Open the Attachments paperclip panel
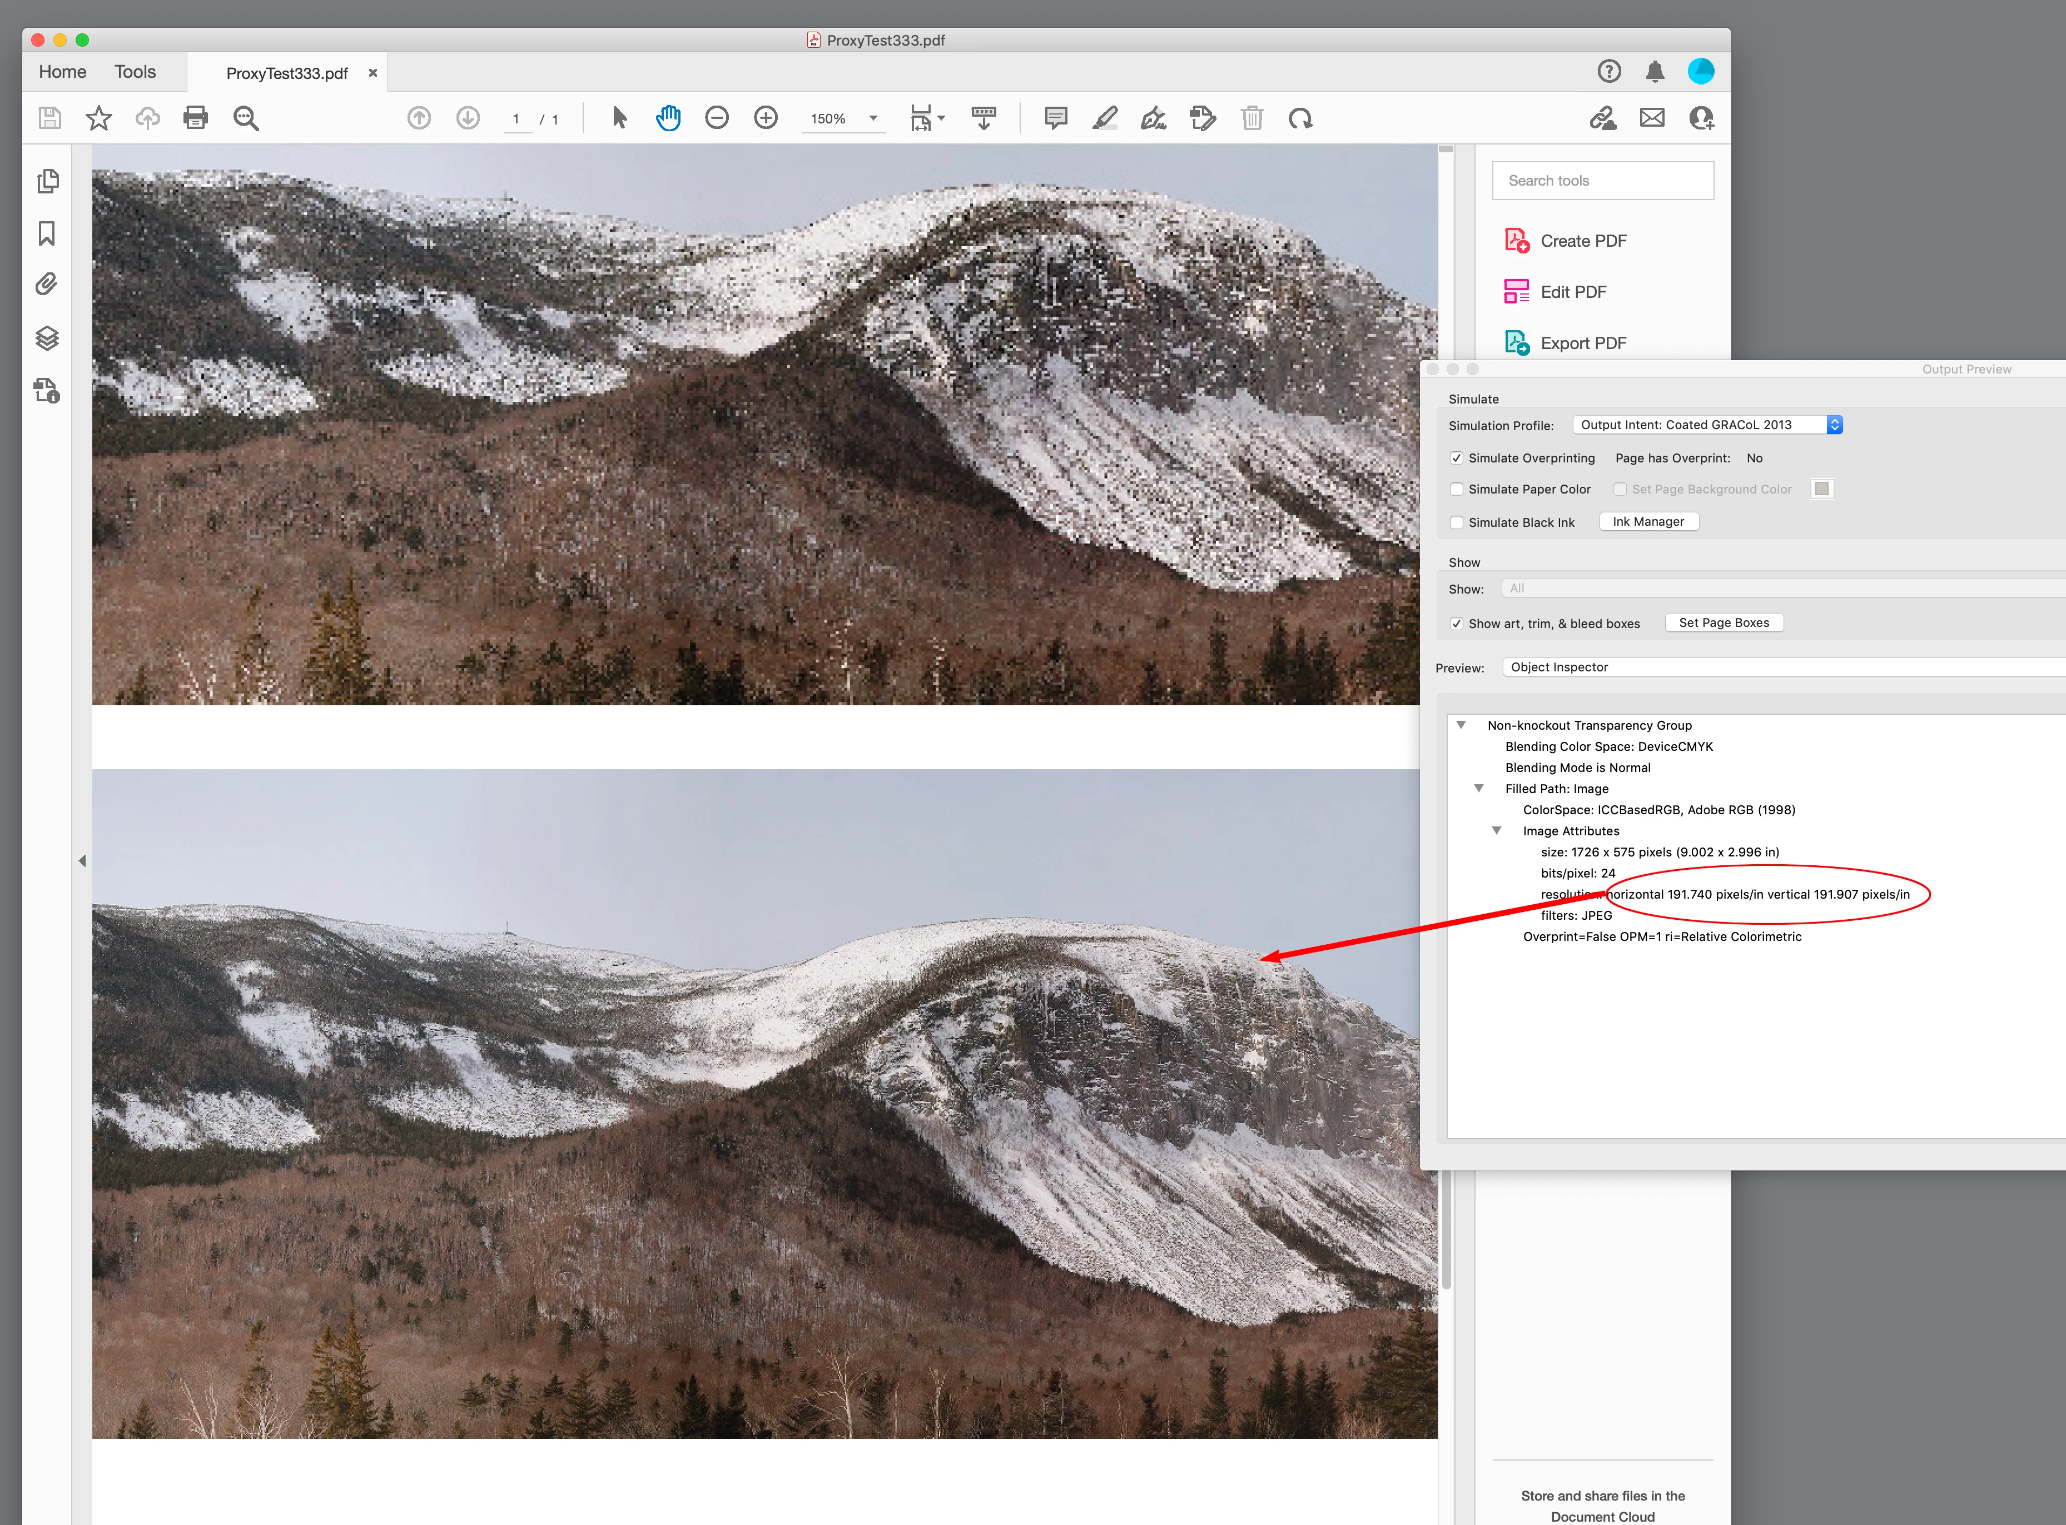Image resolution: width=2066 pixels, height=1525 pixels. pyautogui.click(x=47, y=285)
